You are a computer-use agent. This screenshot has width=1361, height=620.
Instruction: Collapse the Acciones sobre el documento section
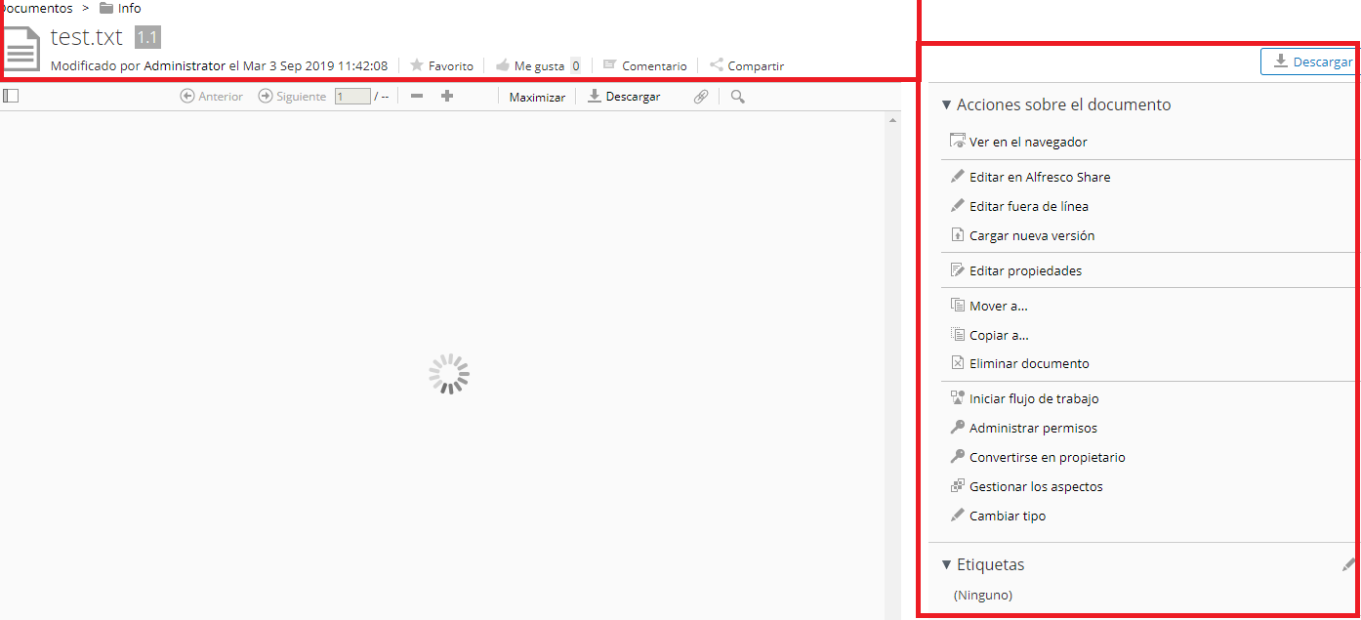[x=1056, y=104]
